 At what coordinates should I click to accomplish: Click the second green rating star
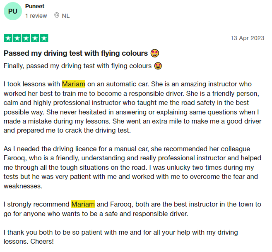pos(17,38)
